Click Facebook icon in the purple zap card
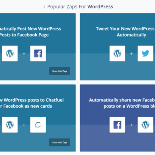Image resolution: width=155 pixels, height=155 pixels. click(x=118, y=125)
